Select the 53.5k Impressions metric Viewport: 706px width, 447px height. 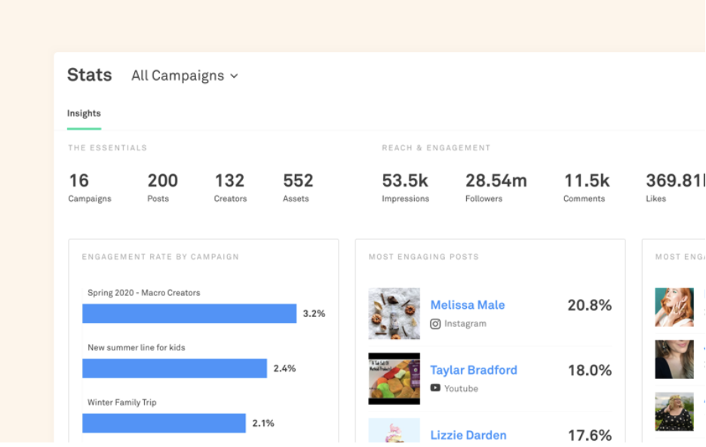tap(405, 187)
